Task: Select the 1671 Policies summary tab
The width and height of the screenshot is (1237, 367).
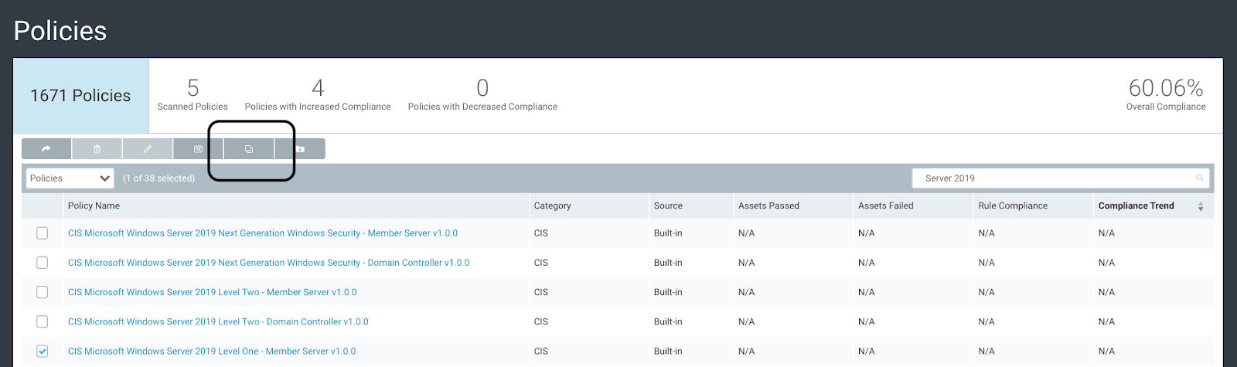Action: (80, 96)
